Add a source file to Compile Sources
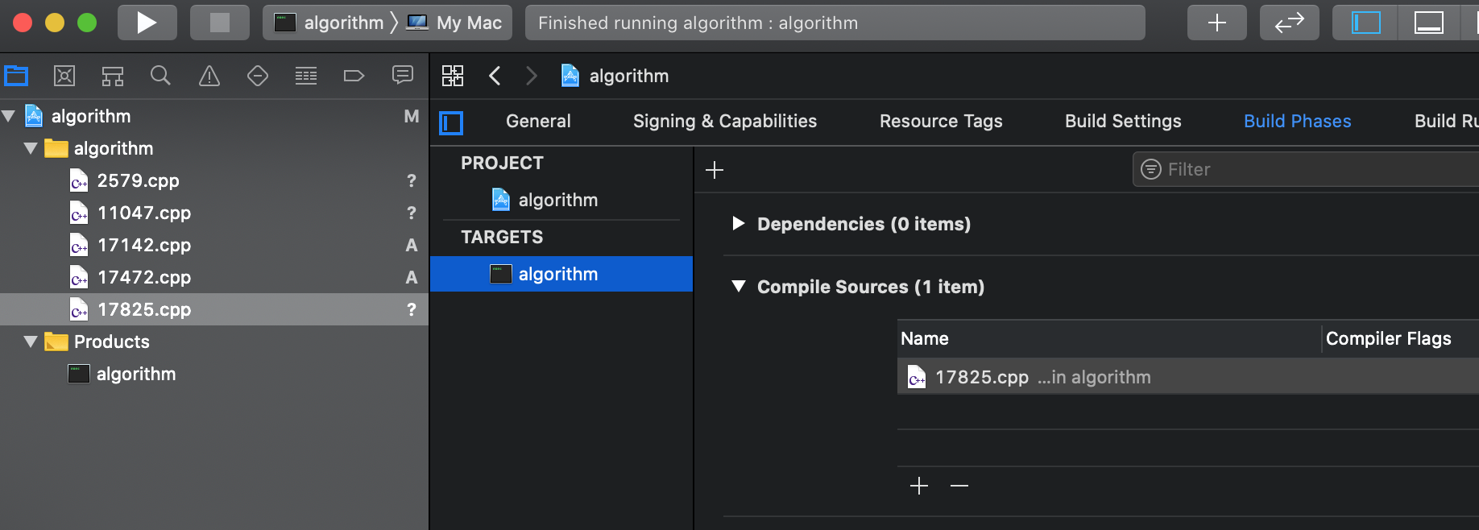The height and width of the screenshot is (530, 1479). (919, 486)
